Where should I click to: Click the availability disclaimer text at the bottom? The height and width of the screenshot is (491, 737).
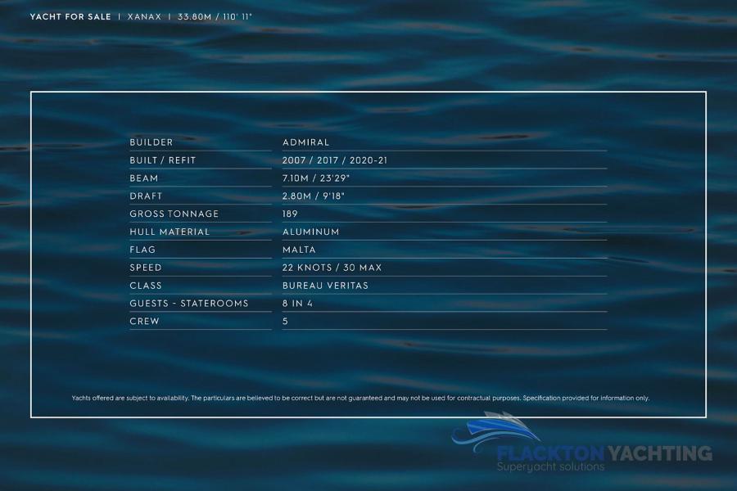coord(360,399)
